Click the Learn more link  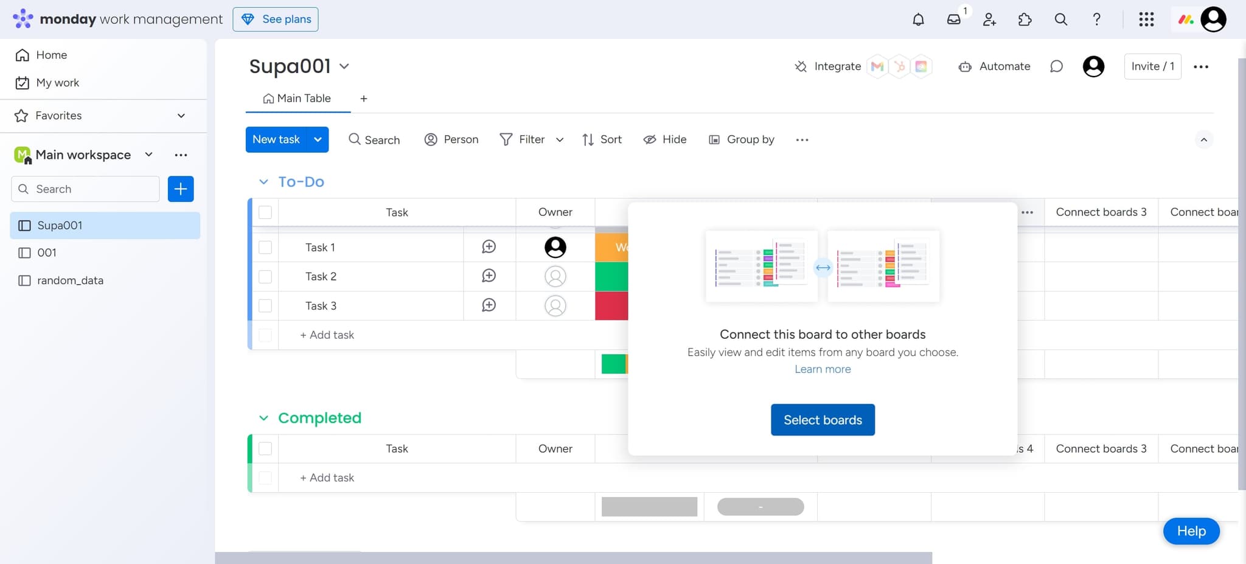[x=822, y=369]
